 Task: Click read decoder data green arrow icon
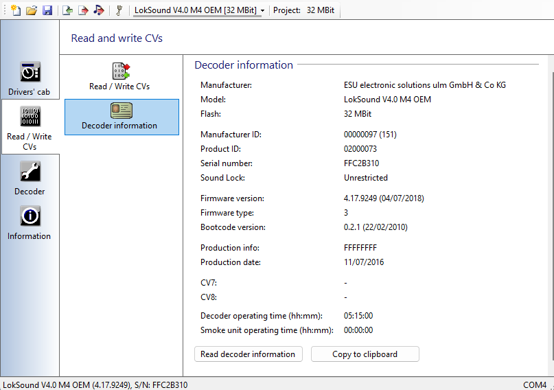click(67, 10)
